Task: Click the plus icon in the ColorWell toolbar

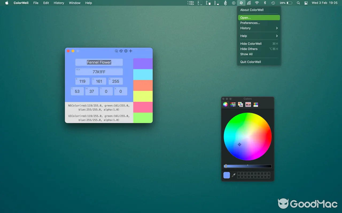Action: (131, 51)
